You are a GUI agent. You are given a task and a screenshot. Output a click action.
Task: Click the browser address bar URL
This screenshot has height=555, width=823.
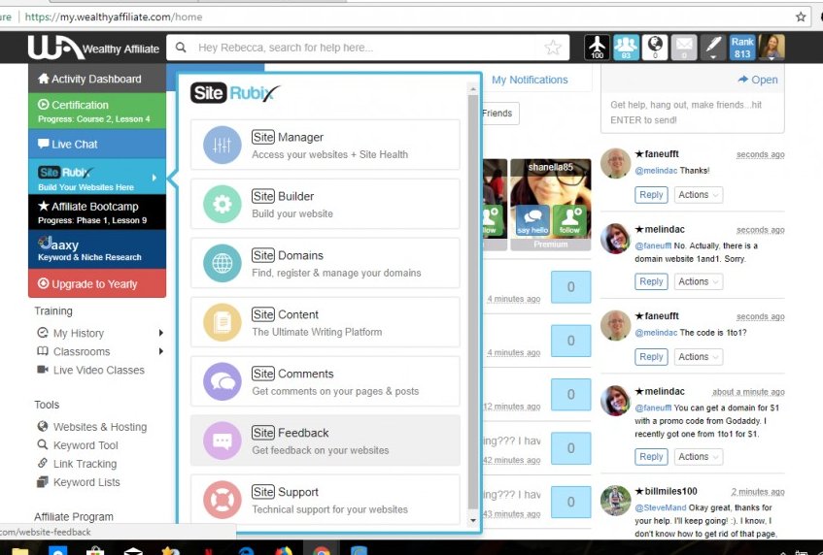(x=114, y=16)
